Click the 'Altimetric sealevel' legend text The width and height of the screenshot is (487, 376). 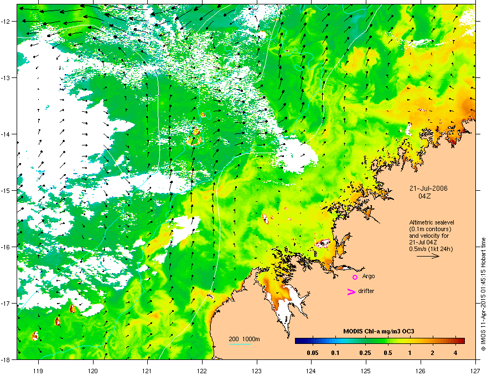pyautogui.click(x=432, y=222)
